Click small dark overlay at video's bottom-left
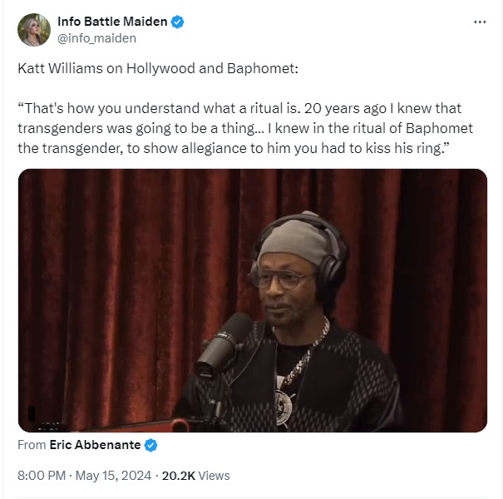This screenshot has height=499, width=503. (x=32, y=414)
